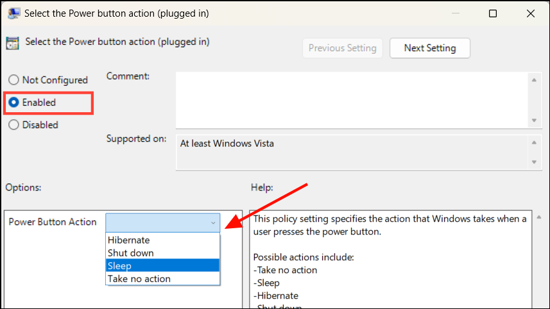Screen dimensions: 550x309
Task: Click the policy setting icon beside the heading
Action: pyautogui.click(x=12, y=43)
